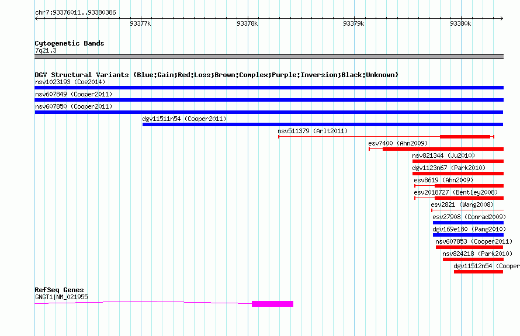Open the GNGT1|NM_021955 gene label
The width and height of the screenshot is (520, 336).
61,297
